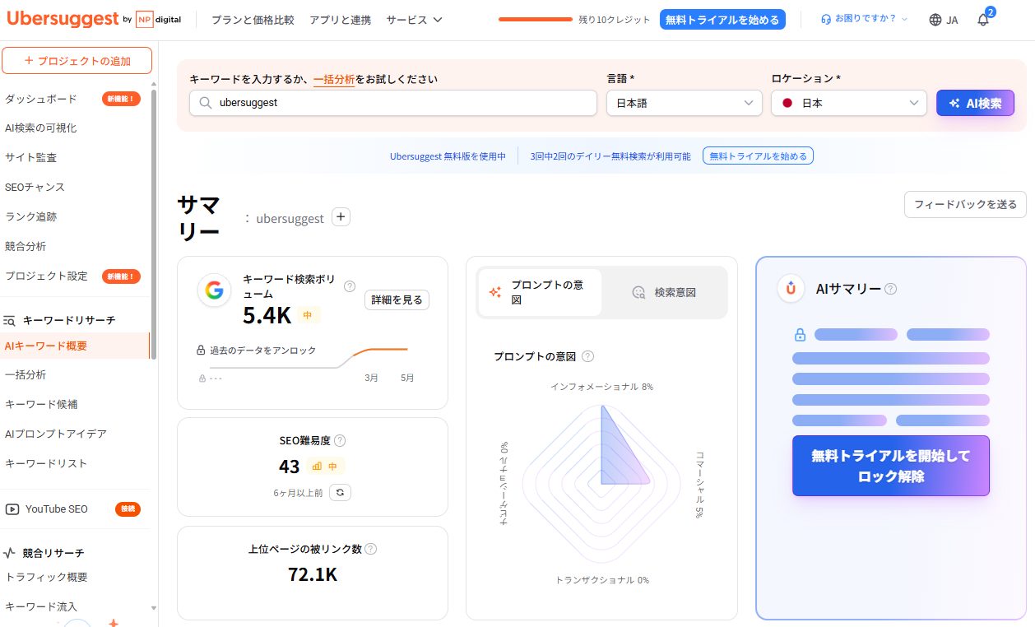Click the 新機能 badge beside ダッシュボード
This screenshot has height=627, width=1035.
[121, 99]
